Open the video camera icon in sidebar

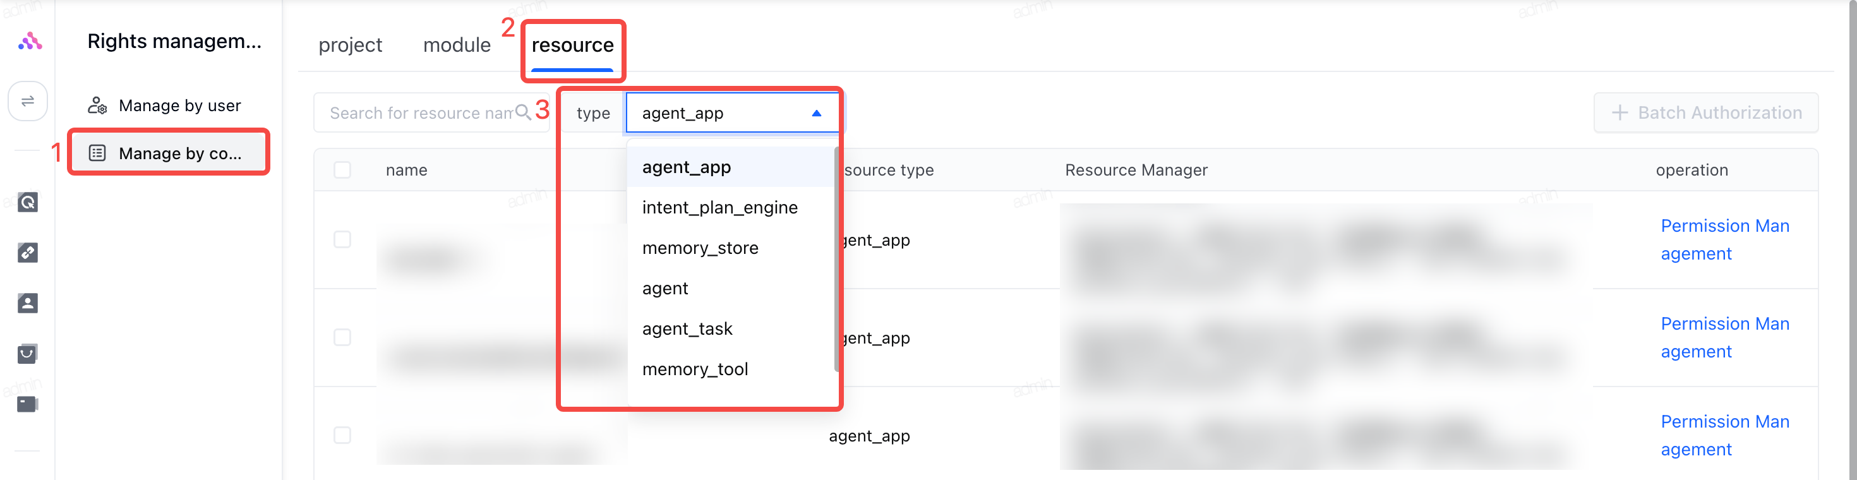click(x=27, y=404)
